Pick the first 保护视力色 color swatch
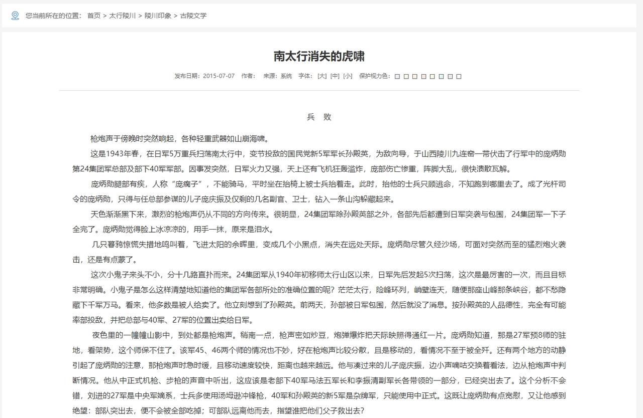This screenshot has width=643, height=418. (x=397, y=77)
